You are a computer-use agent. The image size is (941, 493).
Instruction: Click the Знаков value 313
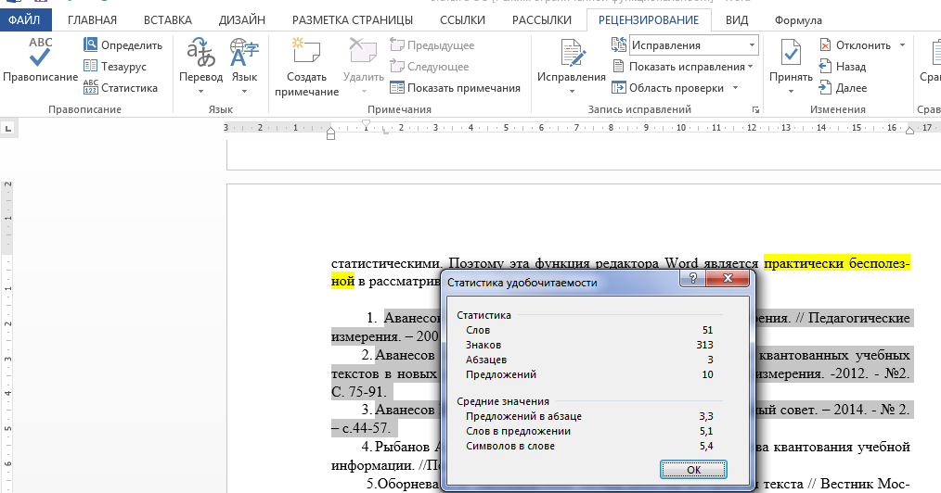[704, 345]
